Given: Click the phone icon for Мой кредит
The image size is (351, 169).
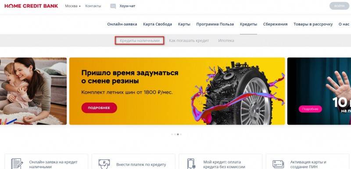Looking at the screenshot, I should [x=191, y=164].
